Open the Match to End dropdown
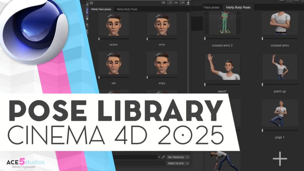Image resolution: width=304 pixels, height=171 pixels. 178,163
